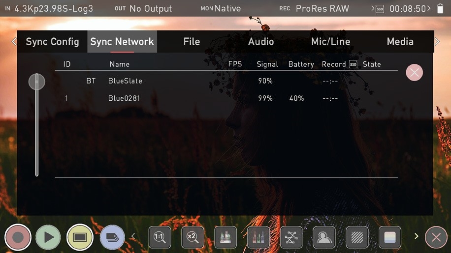The width and height of the screenshot is (451, 253).
Task: Switch to the Audio tab
Action: (261, 42)
